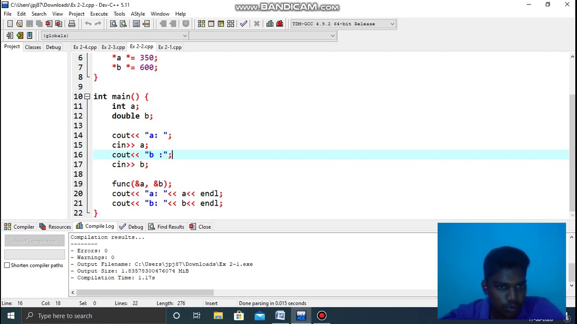Open the (globals) scope dropdown
Image resolution: width=577 pixels, height=324 pixels.
114,36
